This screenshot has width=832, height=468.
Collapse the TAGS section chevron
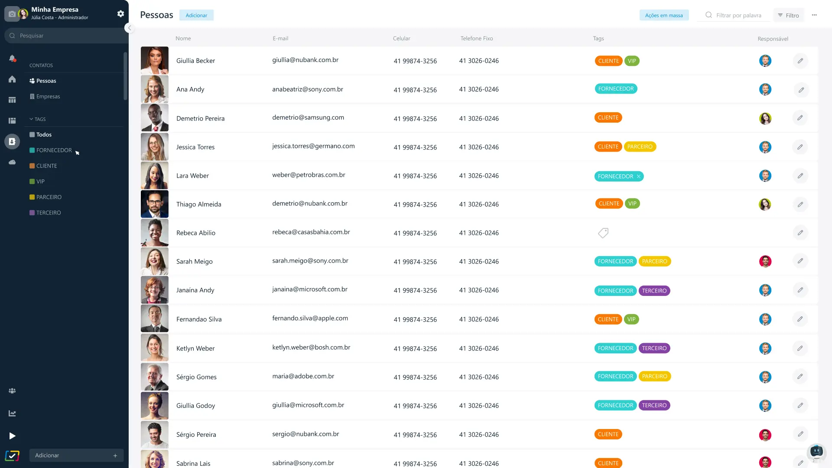(x=31, y=119)
